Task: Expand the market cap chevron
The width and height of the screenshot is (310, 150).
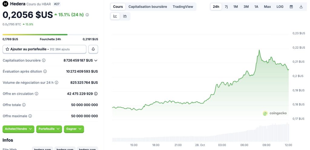Action: (x=96, y=60)
